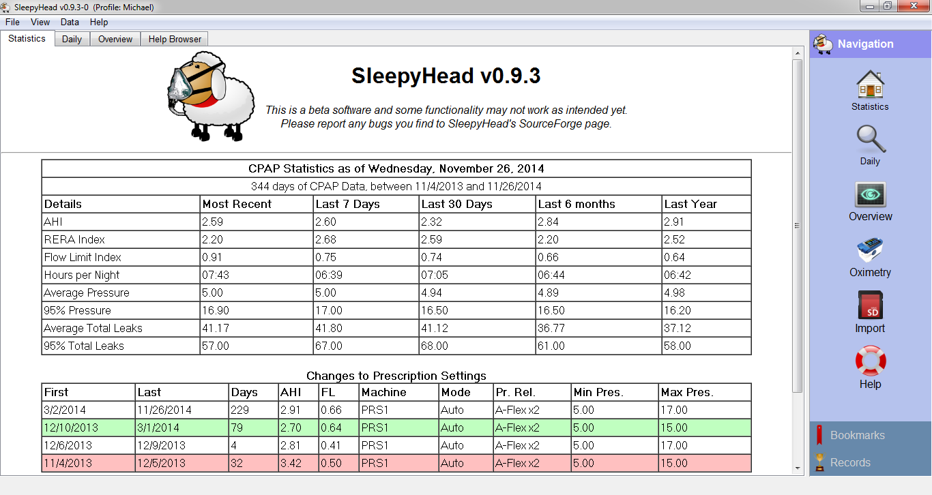
Task: Open the Overview eye icon
Action: (x=870, y=195)
